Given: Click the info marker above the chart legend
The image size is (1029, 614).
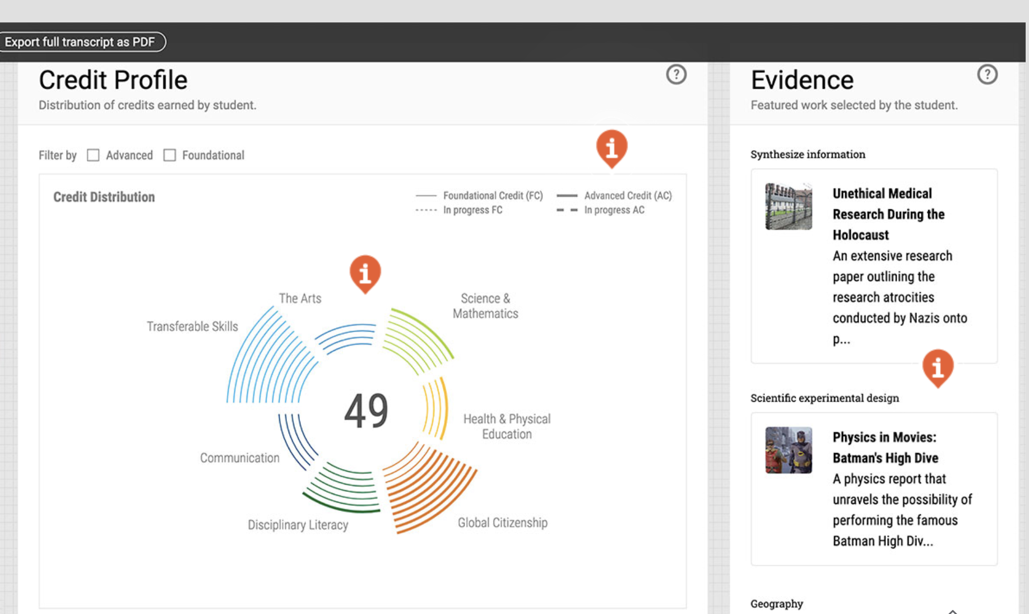Looking at the screenshot, I should (611, 147).
